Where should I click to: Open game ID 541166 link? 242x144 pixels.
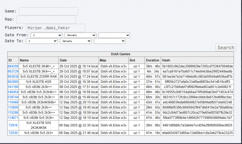[x=13, y=87]
